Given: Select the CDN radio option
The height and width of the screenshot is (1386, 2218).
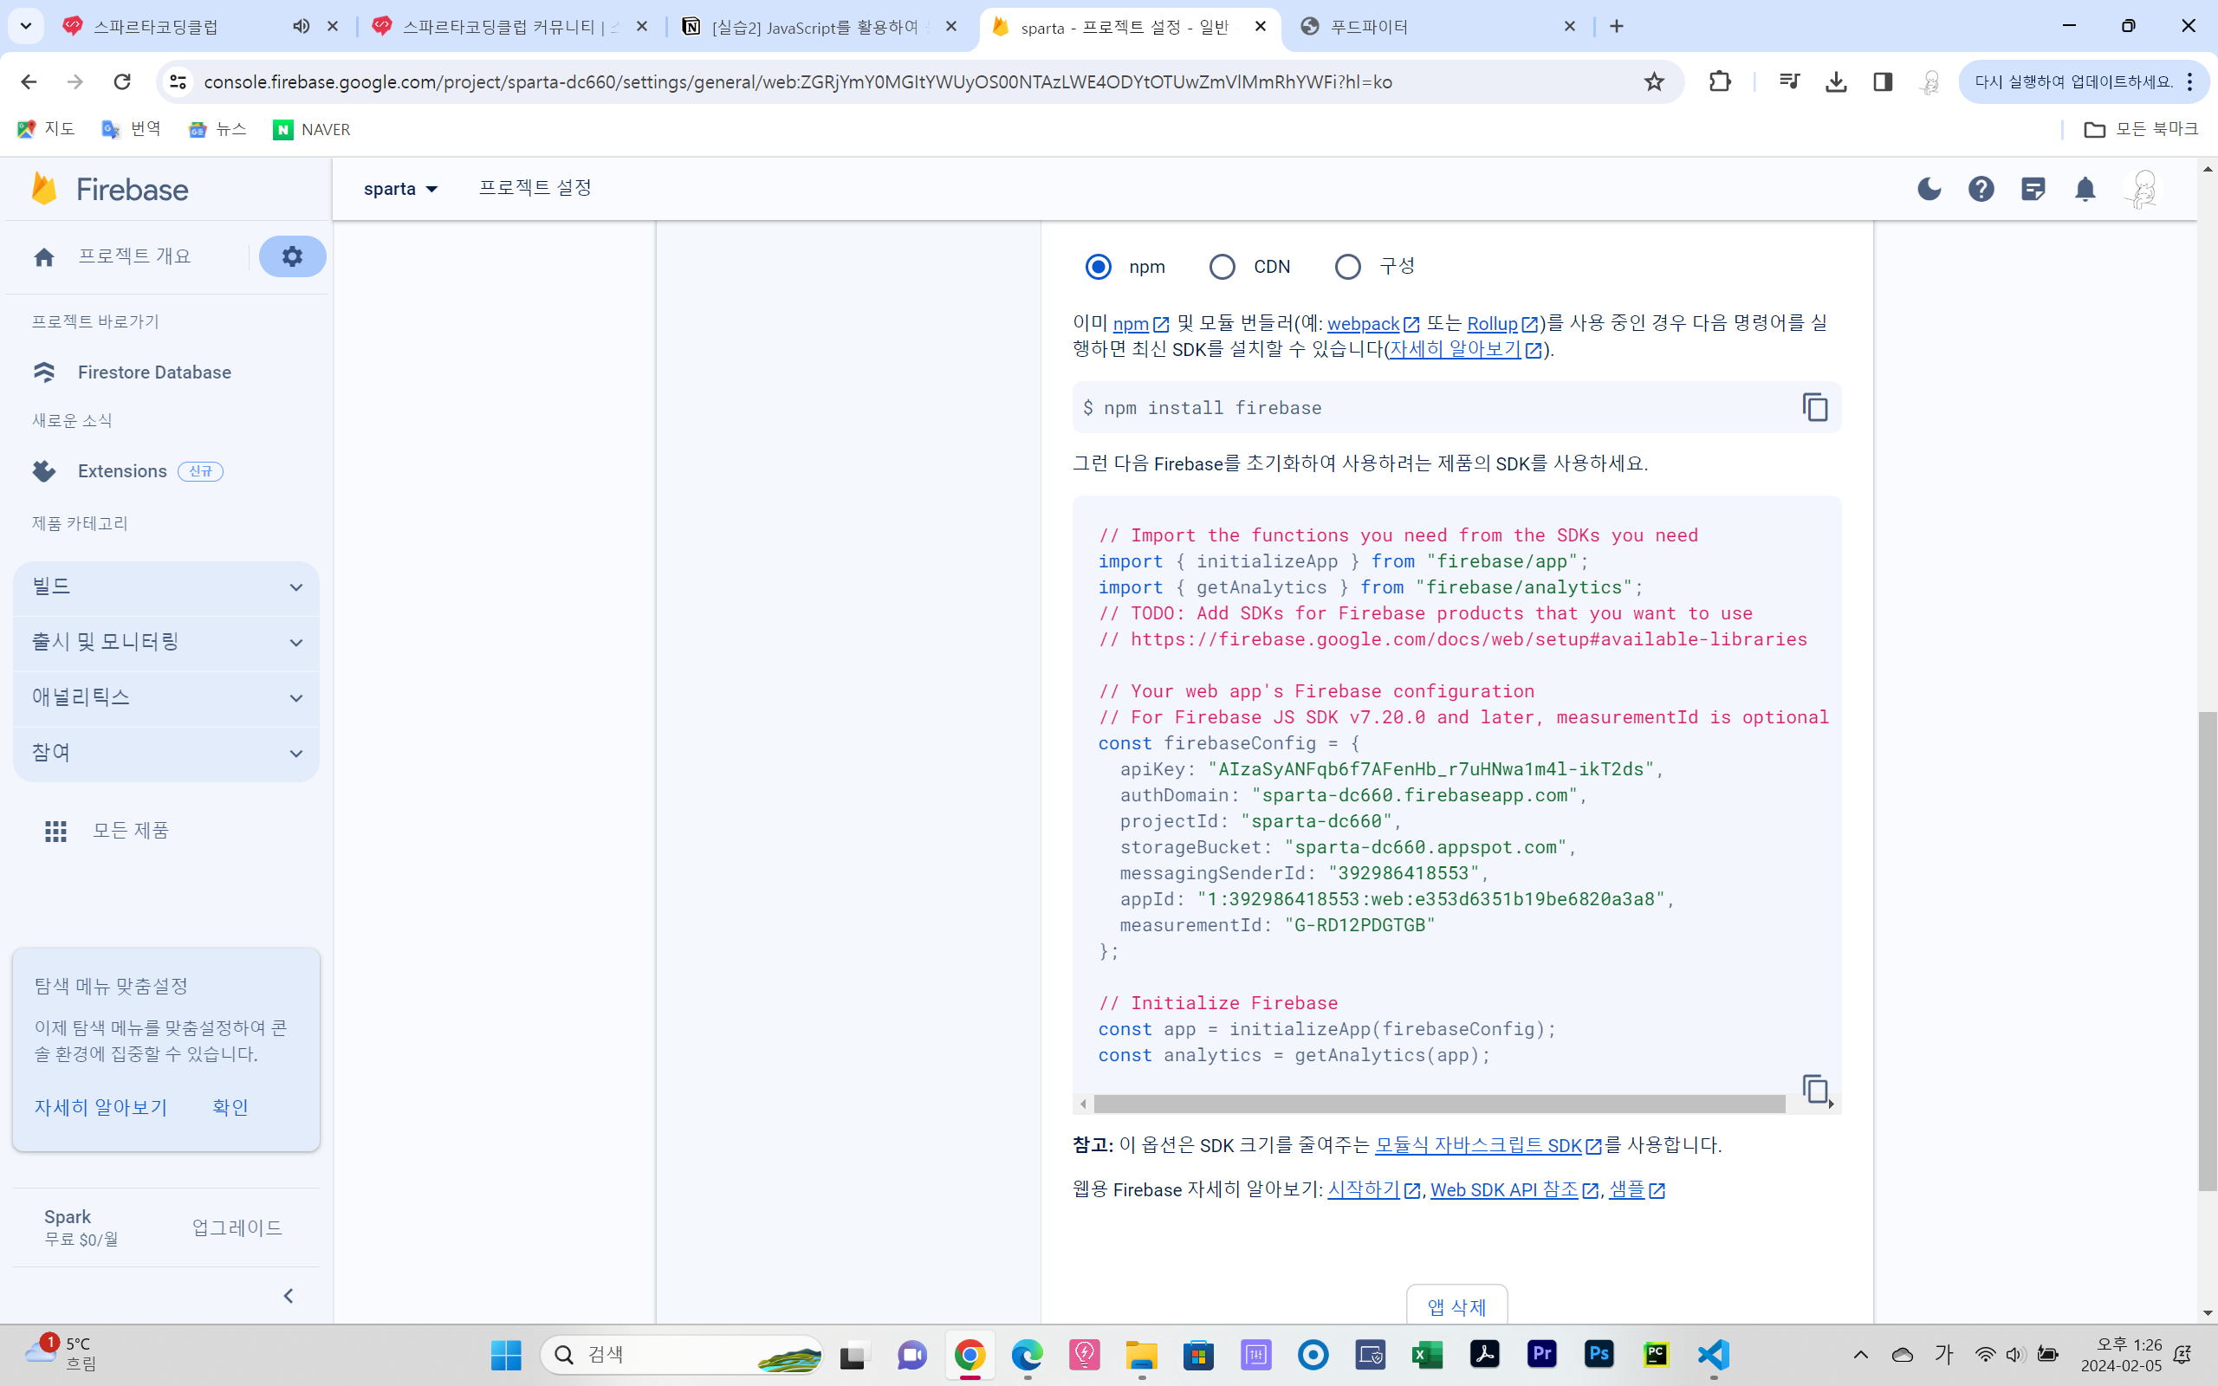Looking at the screenshot, I should 1222,267.
